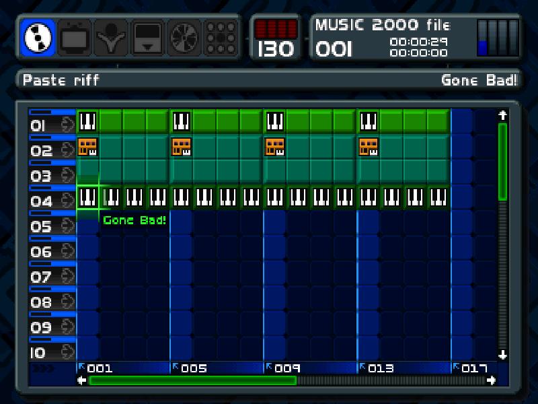The height and width of the screenshot is (404, 538).
Task: Open the save-disk icon with down arrow
Action: (147, 38)
